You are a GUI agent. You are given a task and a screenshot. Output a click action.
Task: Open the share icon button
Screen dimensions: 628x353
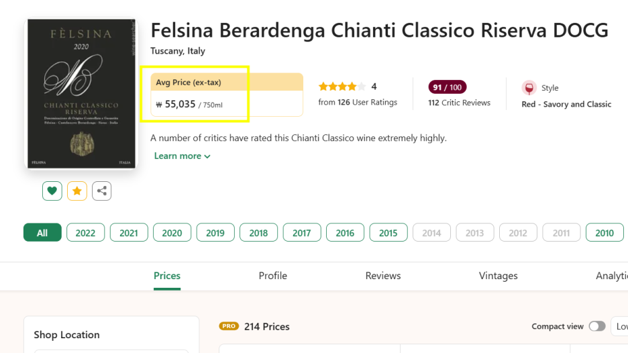102,191
